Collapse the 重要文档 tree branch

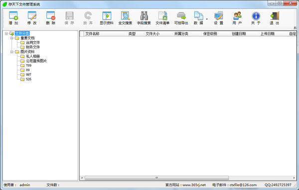click(x=12, y=38)
